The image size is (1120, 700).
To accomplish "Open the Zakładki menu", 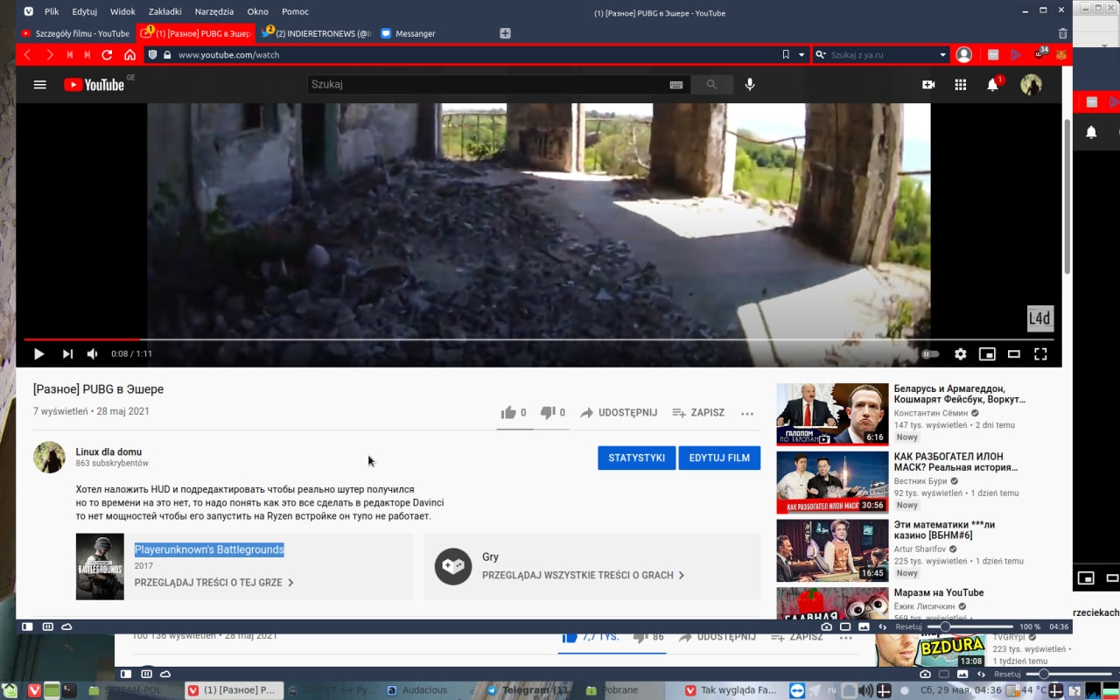I will pyautogui.click(x=164, y=12).
